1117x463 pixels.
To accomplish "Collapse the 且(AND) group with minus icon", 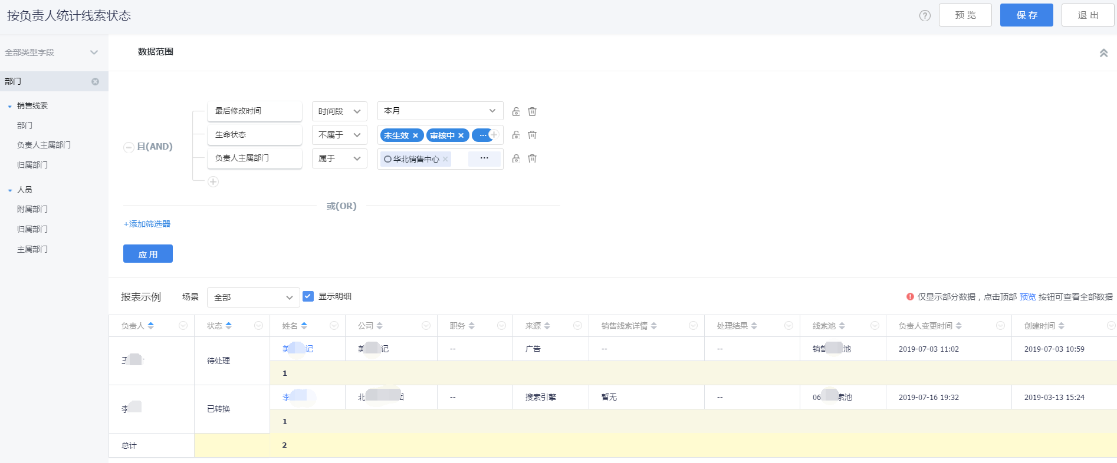I will (129, 147).
